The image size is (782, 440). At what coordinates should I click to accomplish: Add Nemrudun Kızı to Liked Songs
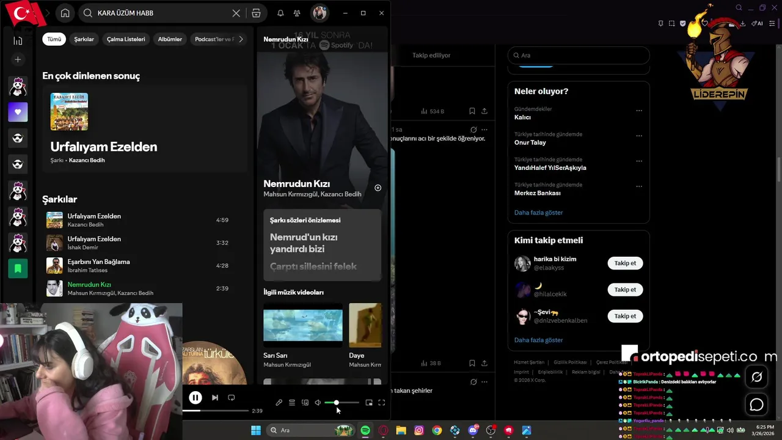tap(378, 188)
